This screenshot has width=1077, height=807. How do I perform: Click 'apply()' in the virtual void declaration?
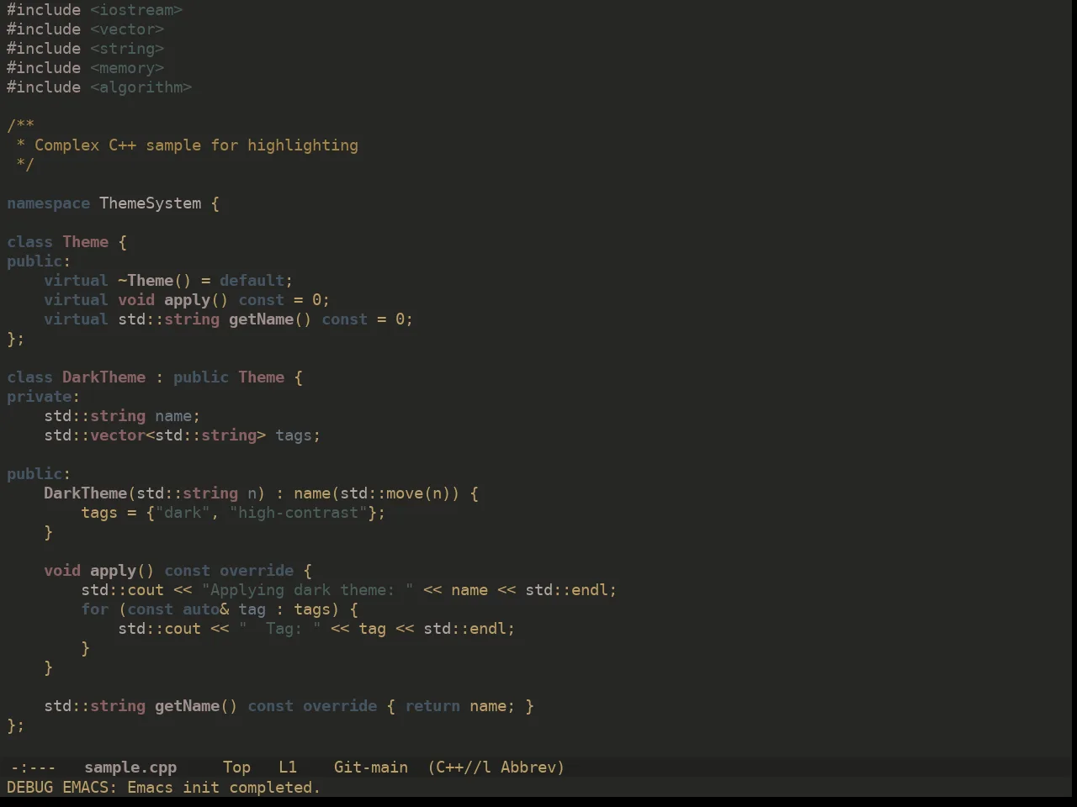click(x=196, y=300)
